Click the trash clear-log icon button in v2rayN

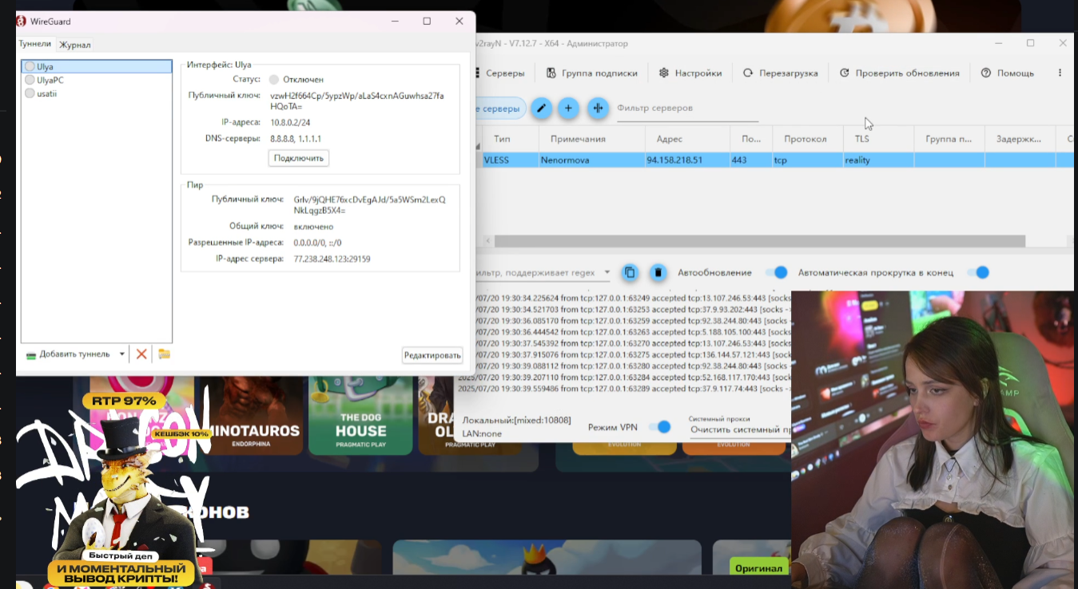coord(658,272)
